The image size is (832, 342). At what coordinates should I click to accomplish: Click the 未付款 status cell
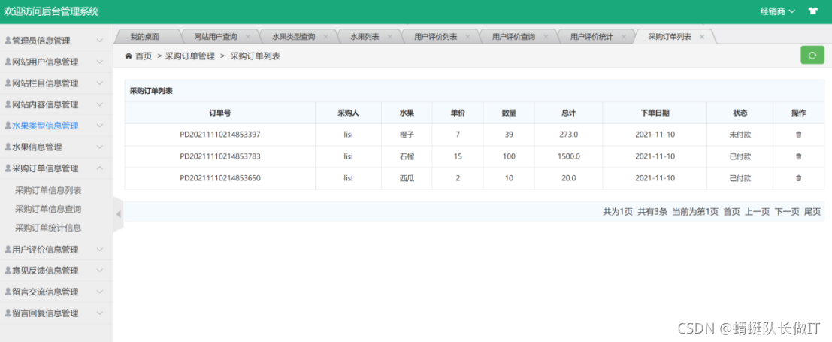pos(740,135)
